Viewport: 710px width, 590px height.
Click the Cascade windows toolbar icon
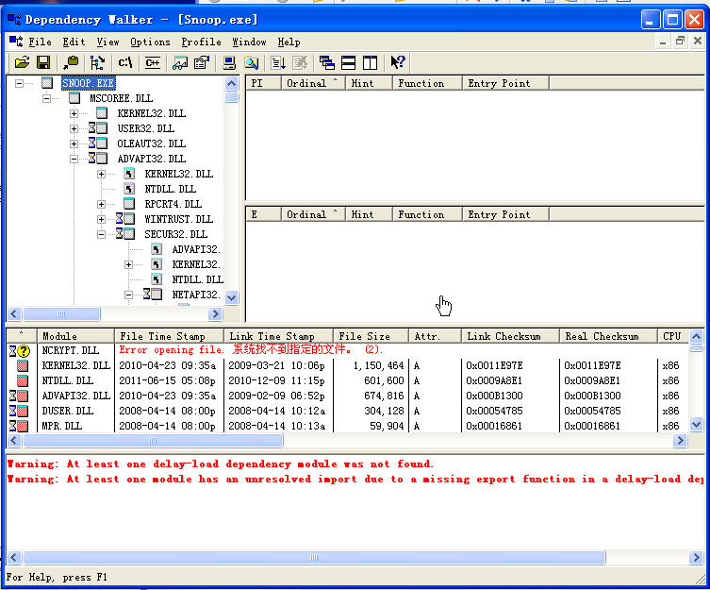[x=327, y=62]
